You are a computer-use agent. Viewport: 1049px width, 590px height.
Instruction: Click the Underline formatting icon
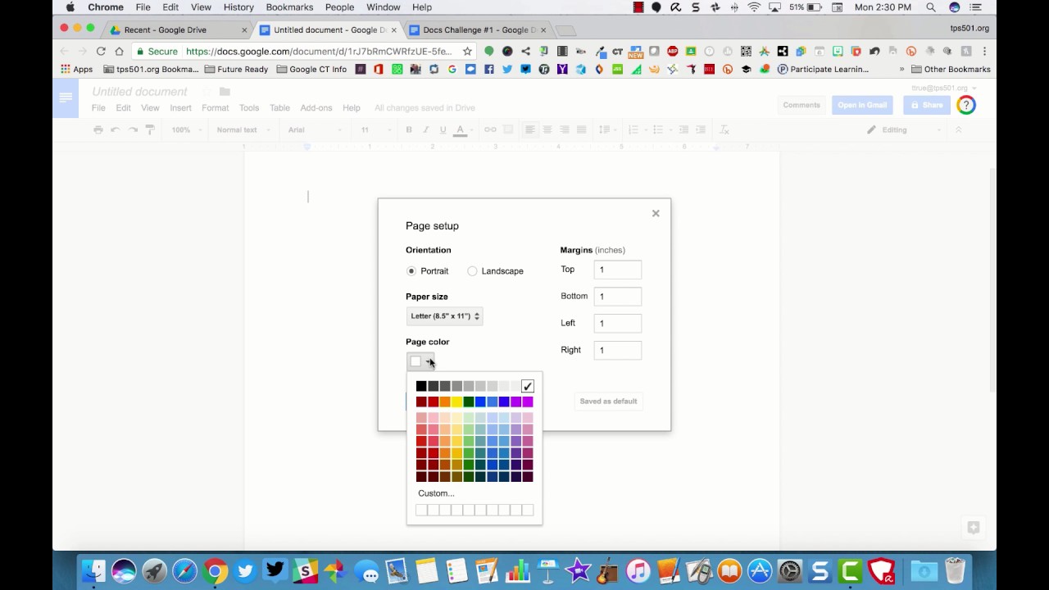(443, 129)
